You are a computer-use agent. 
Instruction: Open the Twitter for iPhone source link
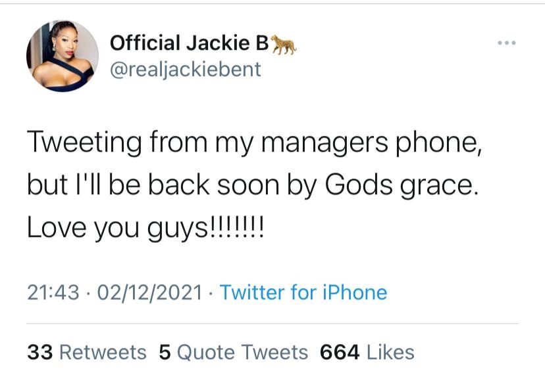tap(303, 292)
